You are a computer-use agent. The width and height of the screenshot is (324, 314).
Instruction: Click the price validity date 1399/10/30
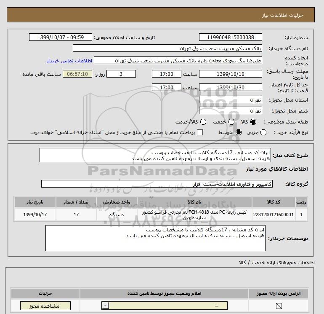[x=231, y=87]
